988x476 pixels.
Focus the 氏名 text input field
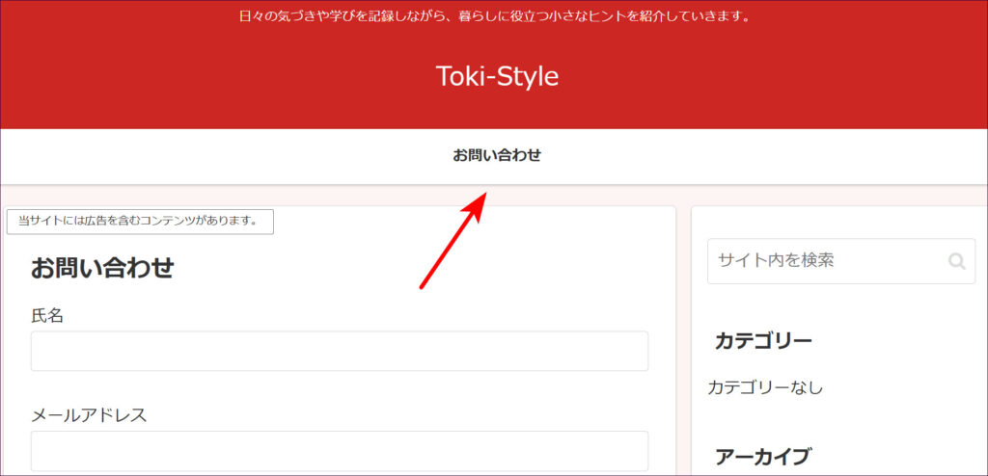coord(339,351)
